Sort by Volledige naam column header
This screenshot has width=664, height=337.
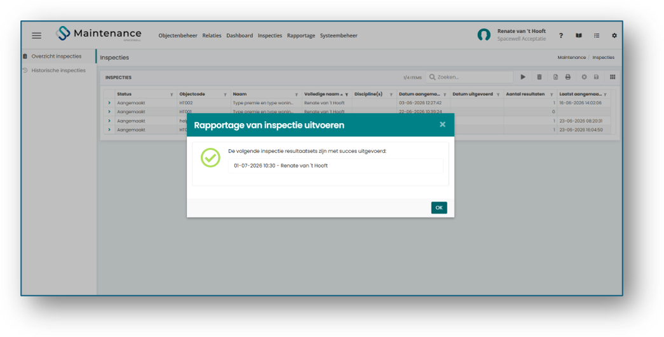click(322, 95)
